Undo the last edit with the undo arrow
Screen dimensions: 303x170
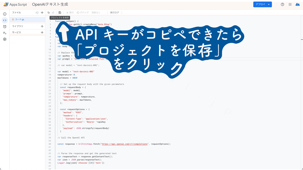tap(48, 13)
